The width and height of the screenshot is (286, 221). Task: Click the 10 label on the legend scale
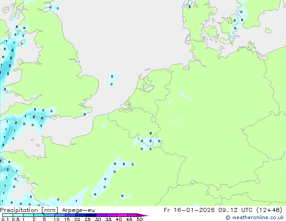click(x=56, y=219)
